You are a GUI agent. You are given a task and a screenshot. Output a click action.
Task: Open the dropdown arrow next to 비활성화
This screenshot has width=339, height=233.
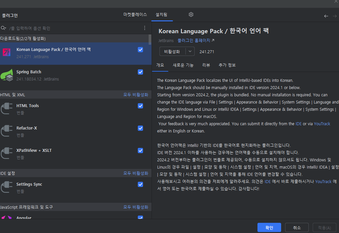pos(190,52)
